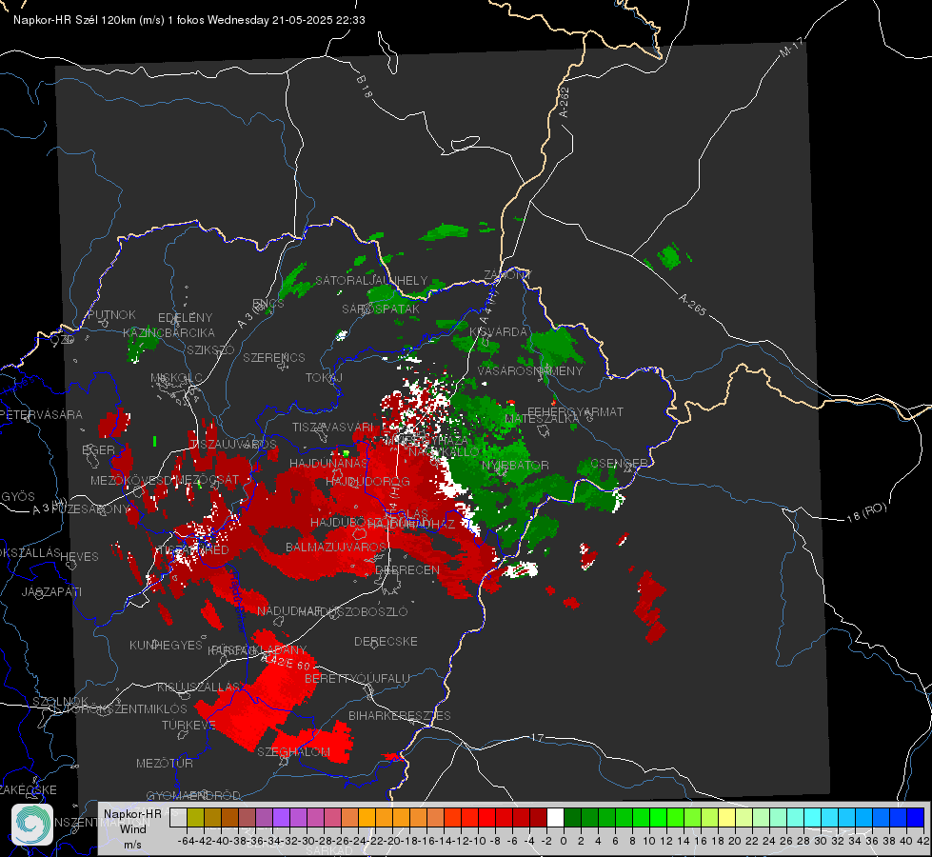Click the PUTNOK label

(111, 314)
